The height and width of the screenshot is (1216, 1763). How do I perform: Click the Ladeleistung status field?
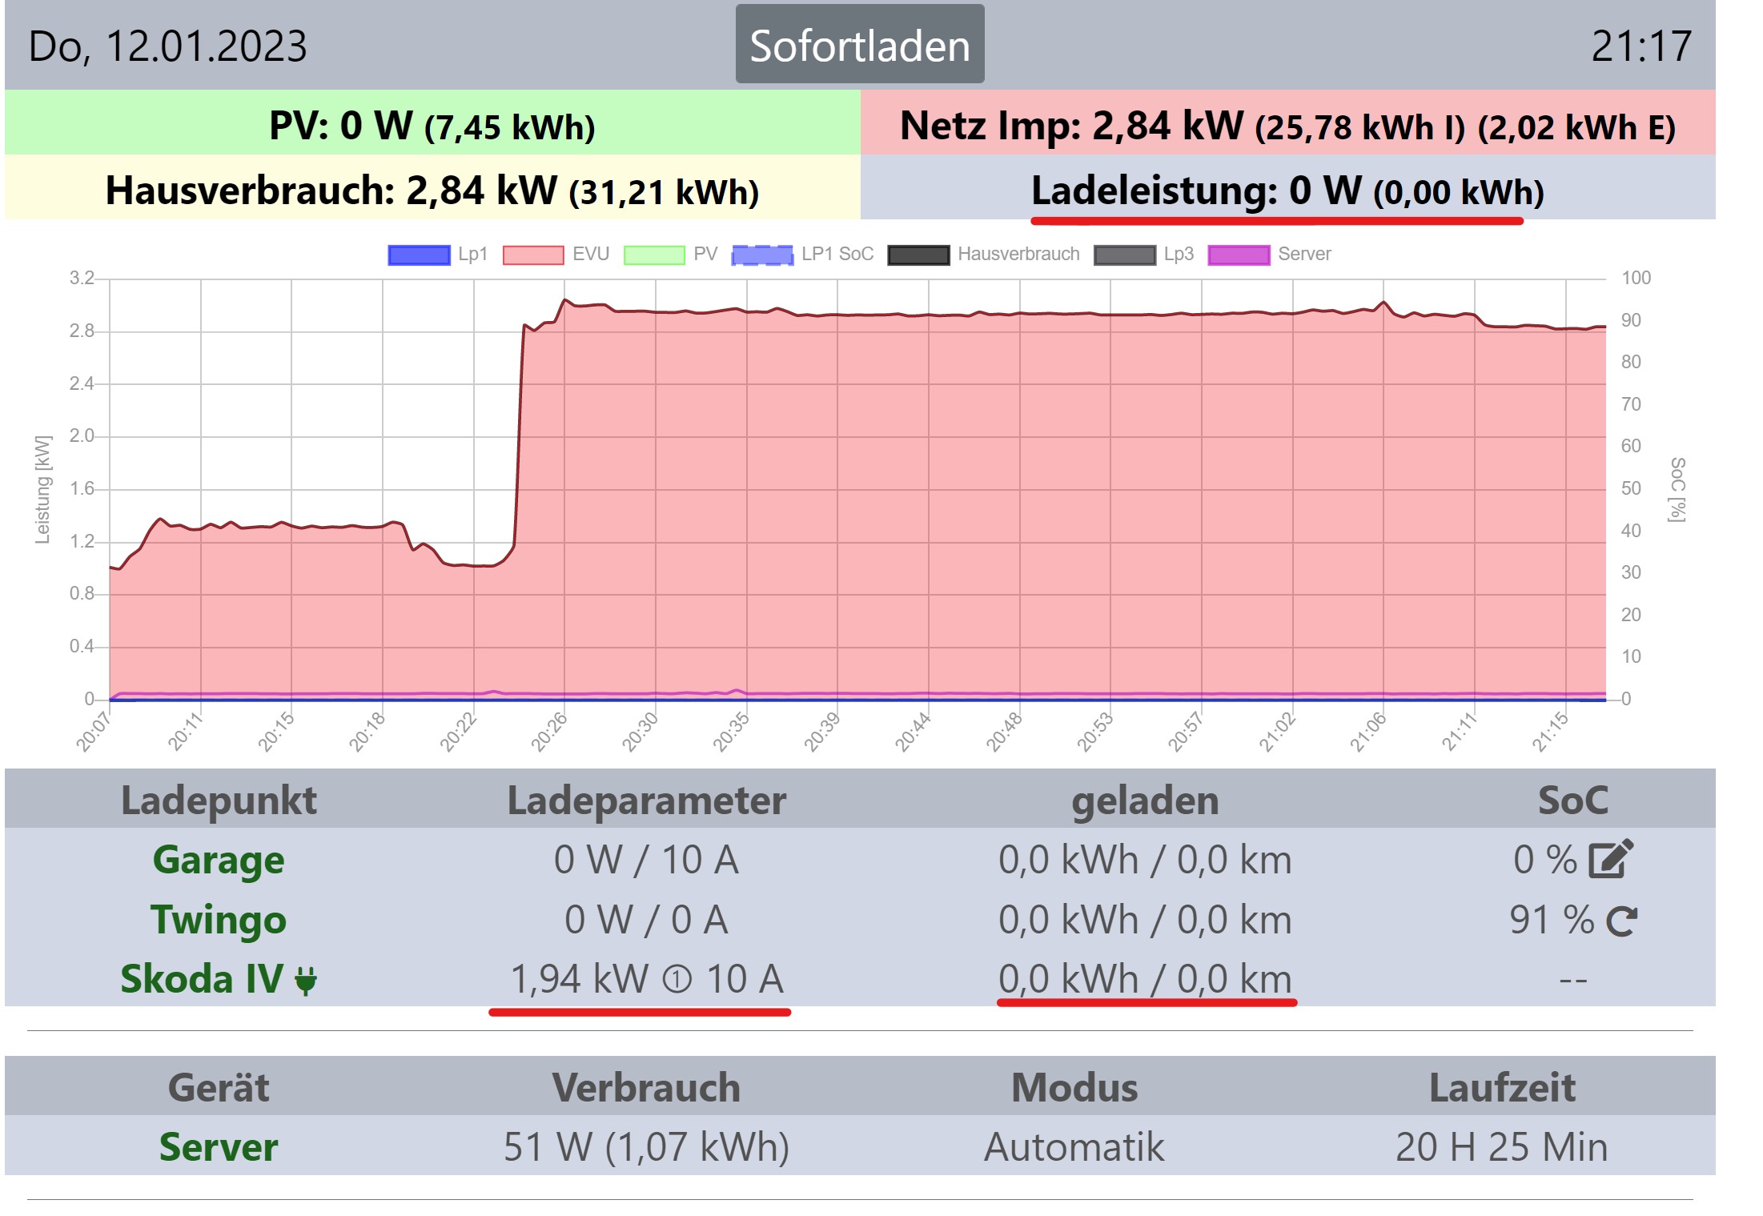[1287, 191]
